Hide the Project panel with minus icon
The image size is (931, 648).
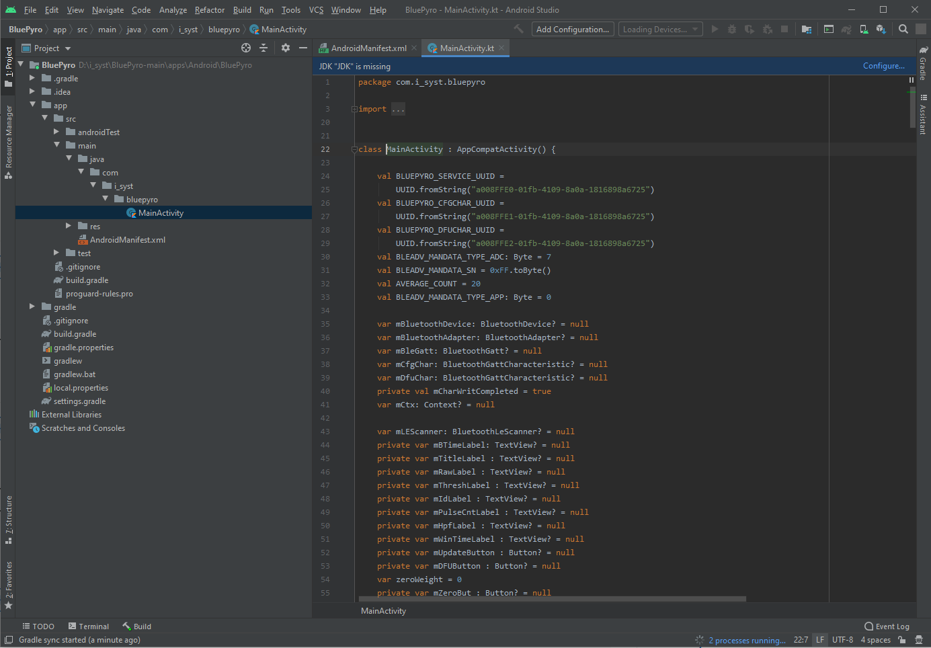[x=303, y=48]
